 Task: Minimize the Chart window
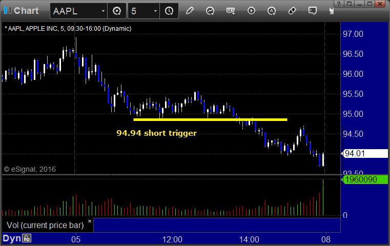pyautogui.click(x=359, y=4)
